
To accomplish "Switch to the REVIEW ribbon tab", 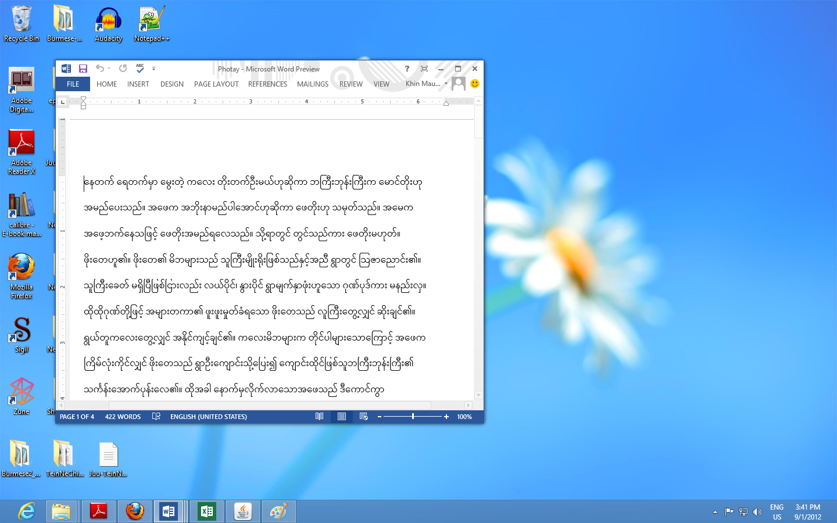I will click(351, 84).
